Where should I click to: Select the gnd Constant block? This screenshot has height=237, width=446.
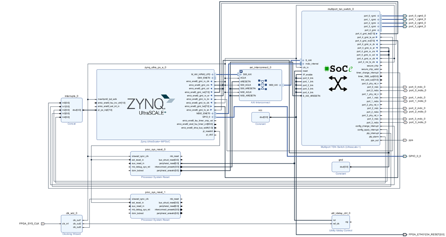(340, 167)
